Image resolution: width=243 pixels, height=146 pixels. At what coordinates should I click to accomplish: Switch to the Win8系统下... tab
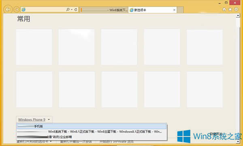tap(104, 10)
